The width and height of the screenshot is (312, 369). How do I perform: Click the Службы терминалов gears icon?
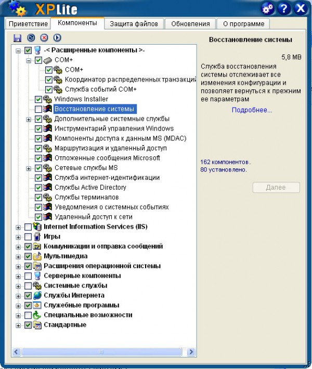point(47,197)
